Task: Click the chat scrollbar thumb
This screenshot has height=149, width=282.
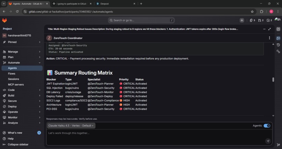Action: [x=273, y=80]
